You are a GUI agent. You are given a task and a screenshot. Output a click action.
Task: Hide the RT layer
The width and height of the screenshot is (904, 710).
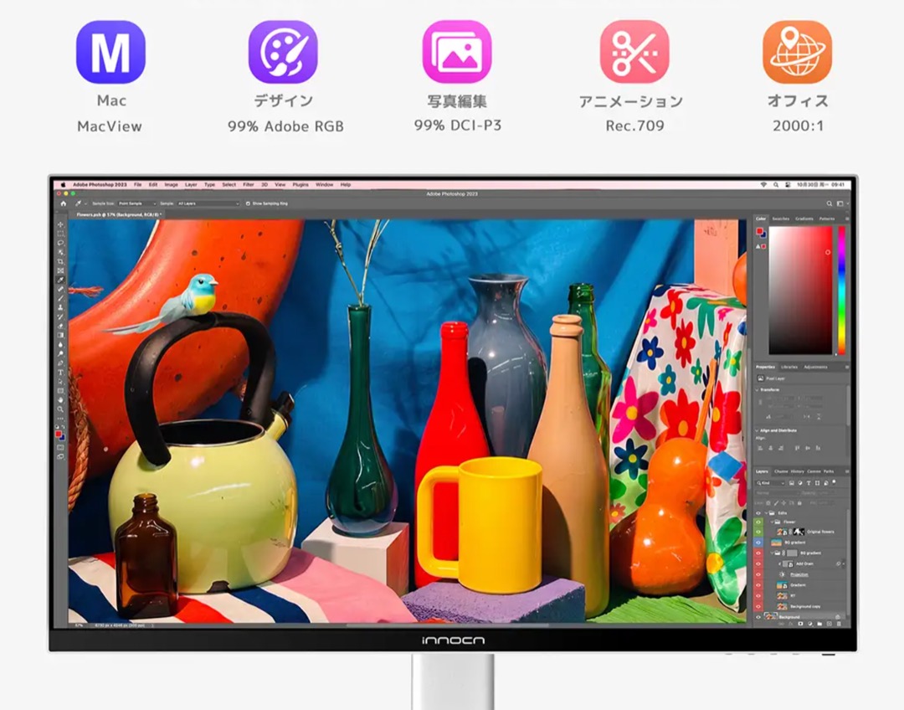[x=758, y=596]
